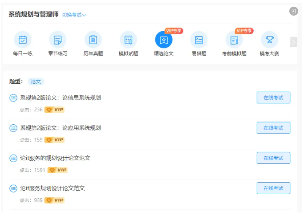Open the 系规第2版论文：论信息系统规划 title
Screen dimensions: 304x216
(x=61, y=98)
